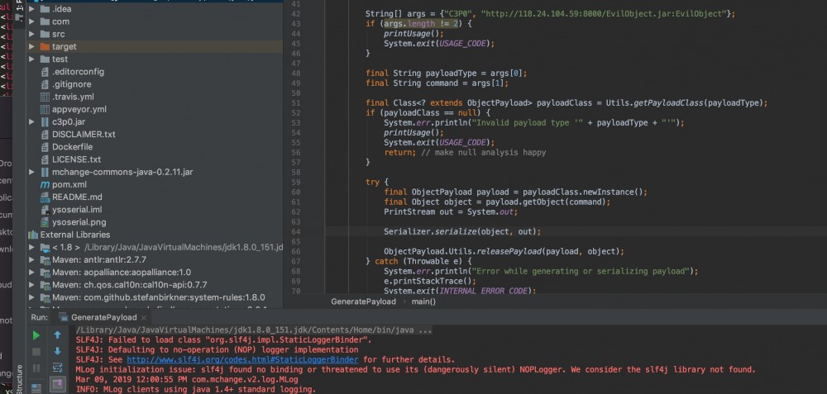Select c3p0.jar in project tree
This screenshot has height=394, width=827.
pyautogui.click(x=69, y=121)
